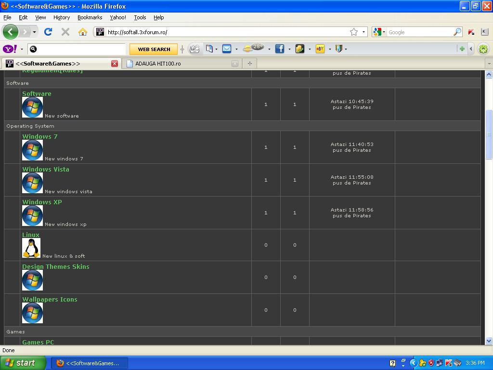Click the Start button on the taskbar
This screenshot has height=370, width=493.
point(23,363)
